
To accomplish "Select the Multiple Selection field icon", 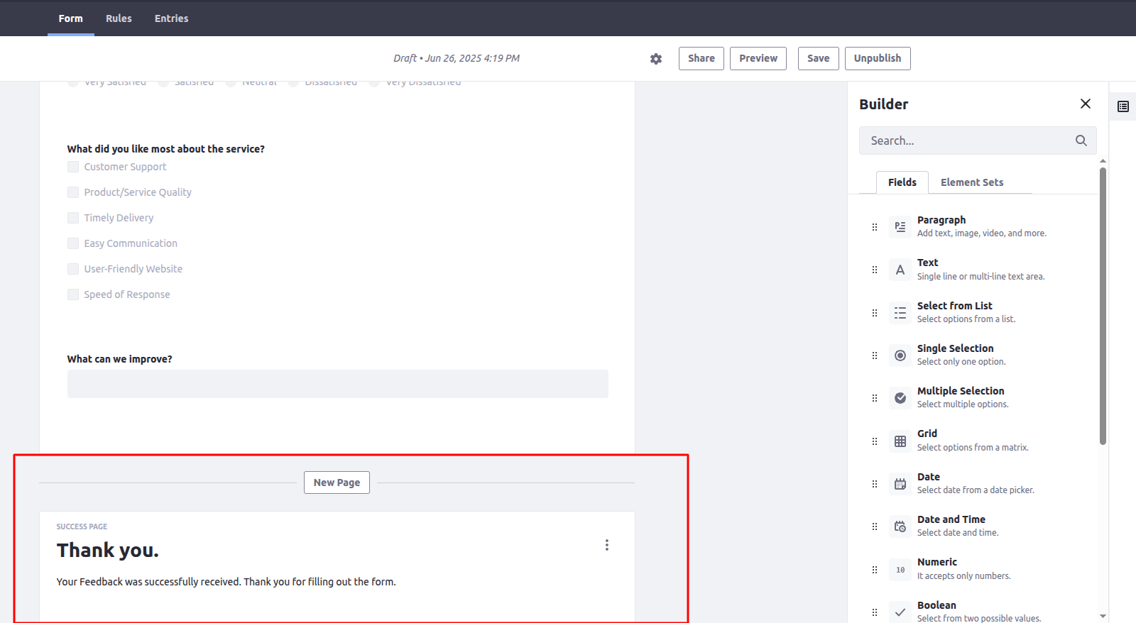I will (900, 398).
